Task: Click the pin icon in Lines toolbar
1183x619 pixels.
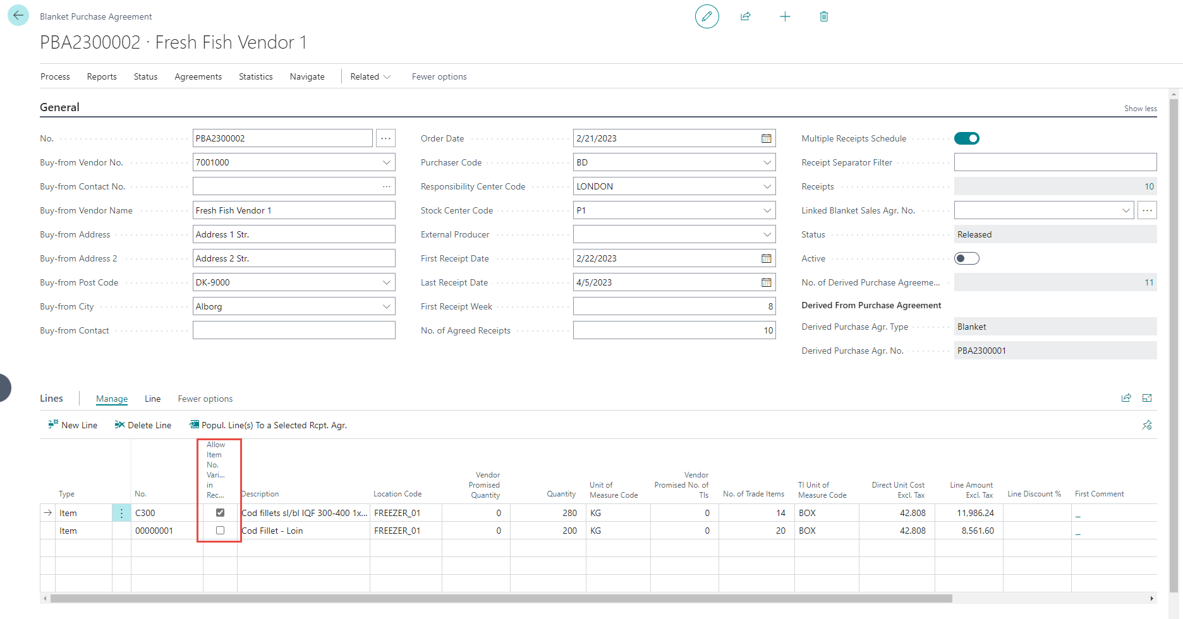Action: [x=1147, y=425]
